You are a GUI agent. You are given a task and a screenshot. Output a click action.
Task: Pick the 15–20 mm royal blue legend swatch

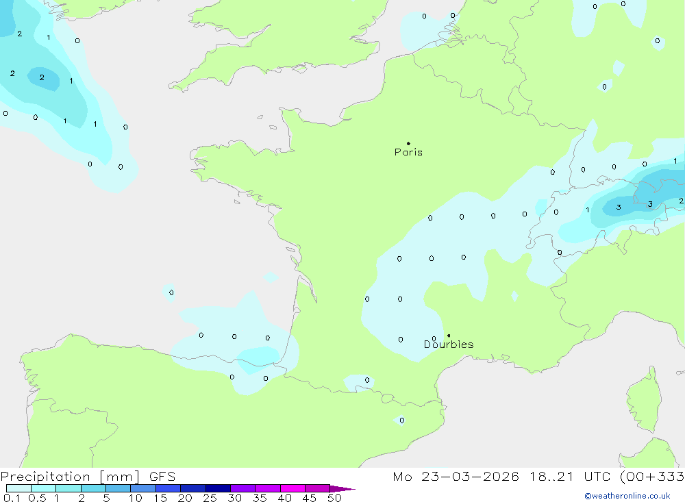(x=168, y=488)
